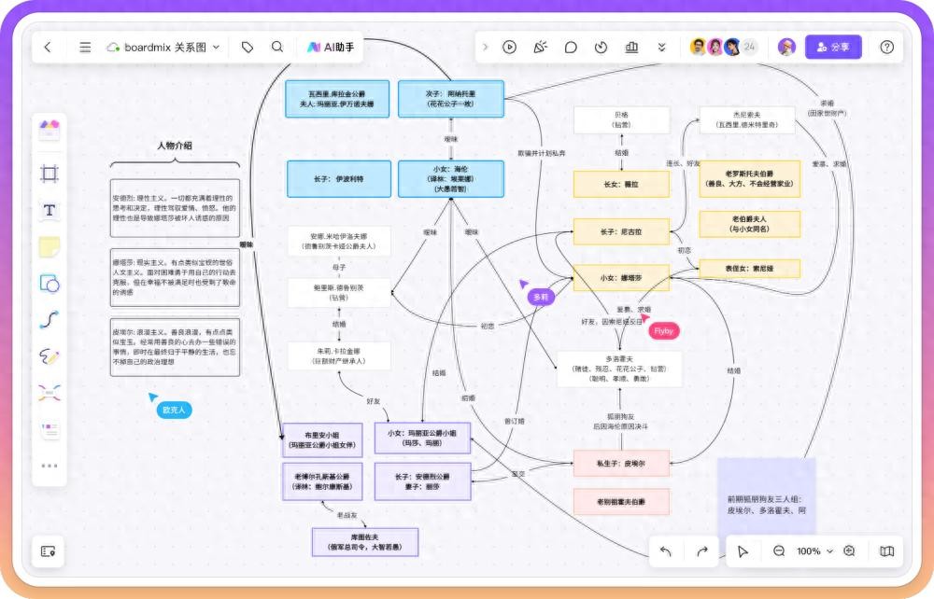The width and height of the screenshot is (934, 599).
Task: Click the purple 分享 share button
Action: (833, 47)
